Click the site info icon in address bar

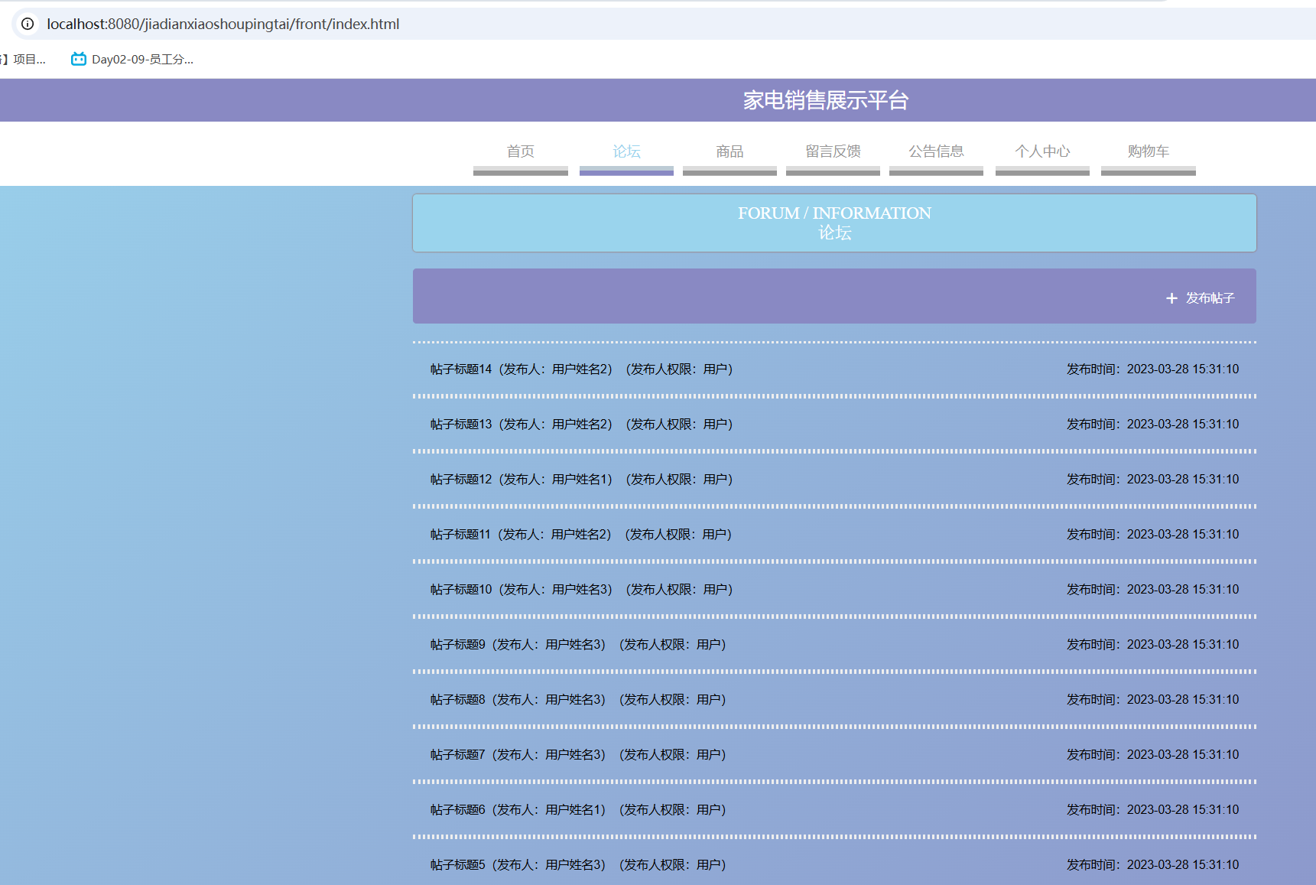point(28,24)
